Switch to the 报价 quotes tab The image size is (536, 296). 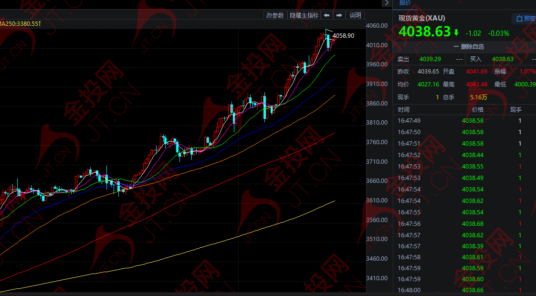click(405, 3)
